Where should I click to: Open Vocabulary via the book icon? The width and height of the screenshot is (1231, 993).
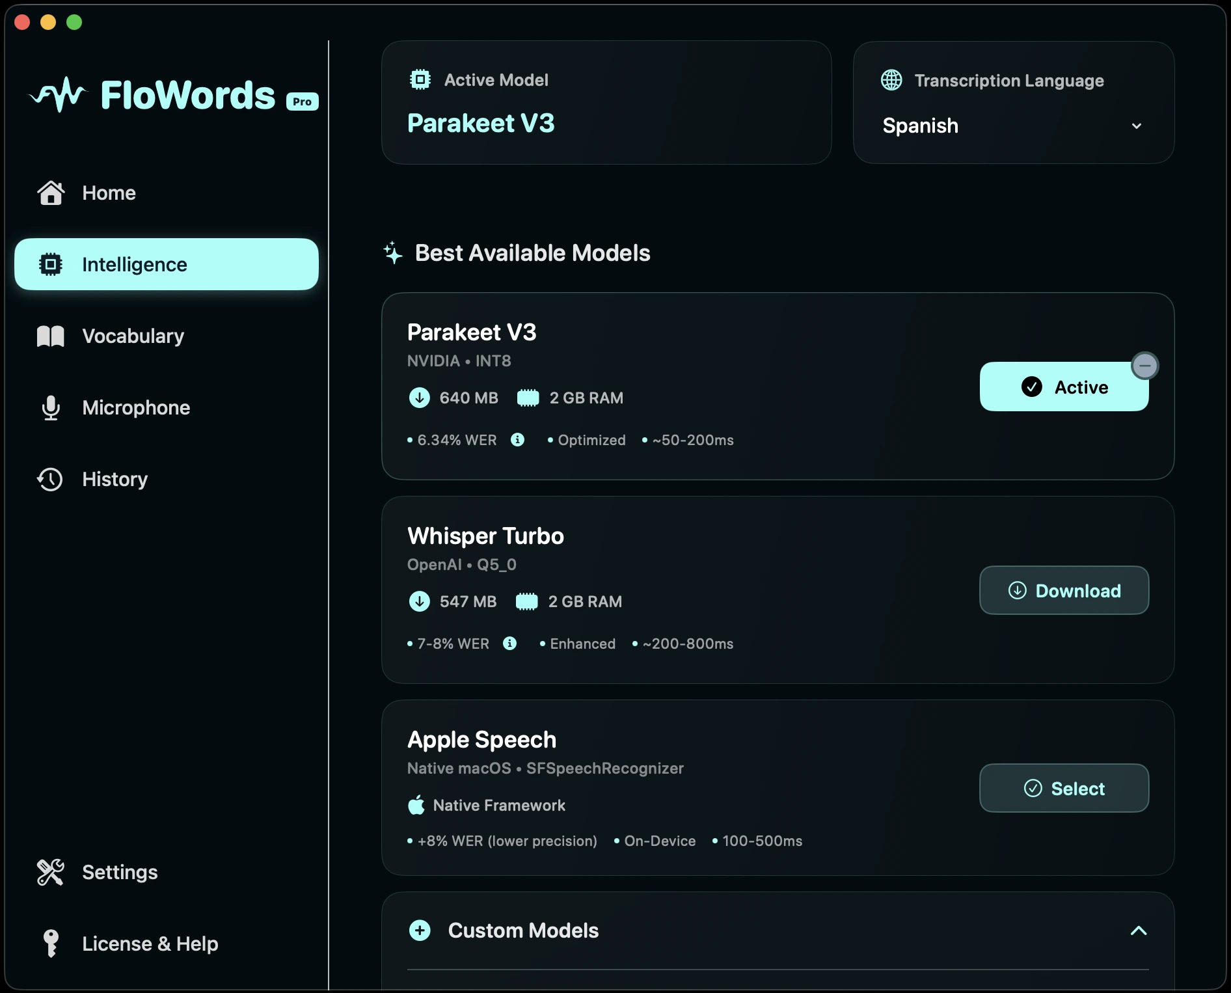click(51, 336)
